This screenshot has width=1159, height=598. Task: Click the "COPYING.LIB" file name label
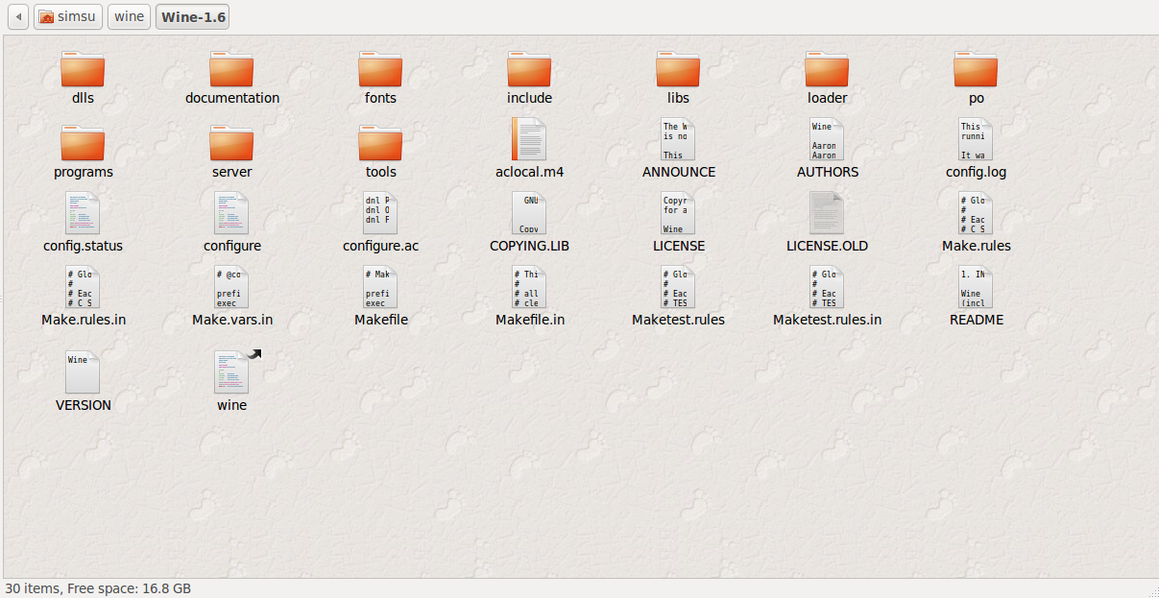click(x=529, y=246)
